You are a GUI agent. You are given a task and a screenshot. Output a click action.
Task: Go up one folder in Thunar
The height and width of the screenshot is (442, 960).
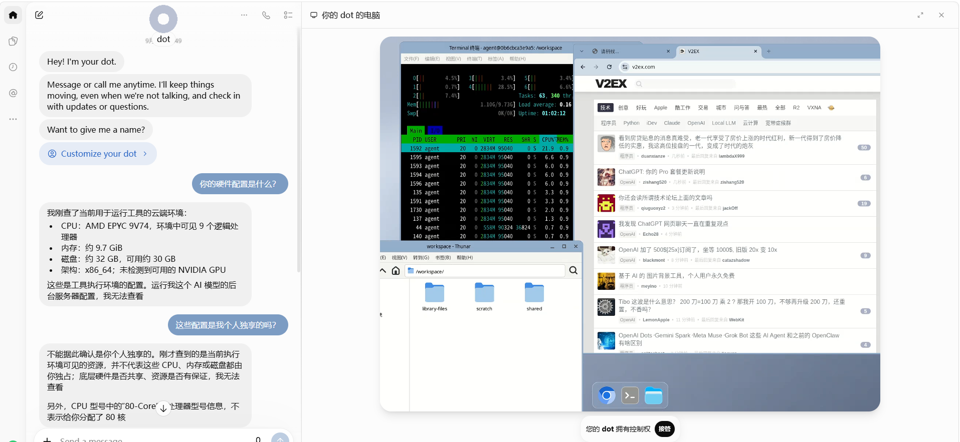click(x=383, y=271)
